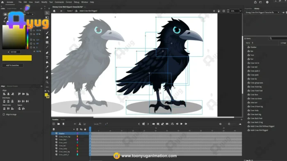Click the new layer icon in timeline
Viewport: 287px width, 161px height.
click(54, 124)
